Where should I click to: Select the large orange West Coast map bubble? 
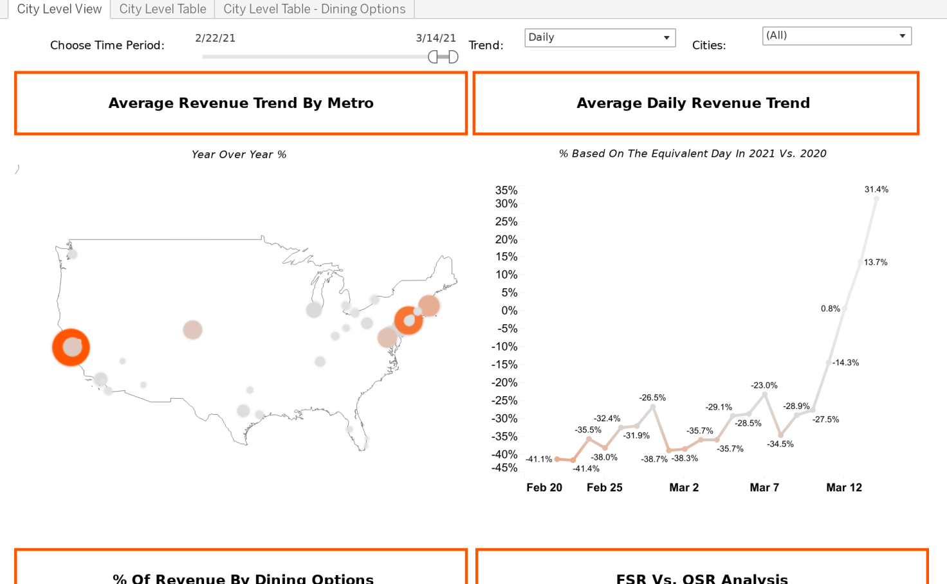(x=71, y=347)
